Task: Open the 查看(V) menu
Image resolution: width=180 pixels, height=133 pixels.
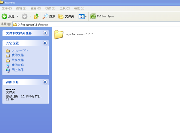Action: click(36, 8)
